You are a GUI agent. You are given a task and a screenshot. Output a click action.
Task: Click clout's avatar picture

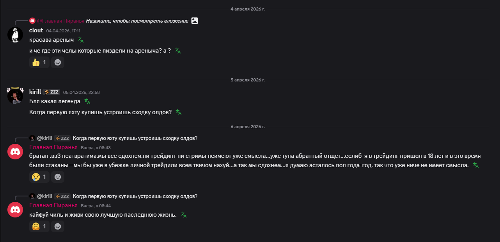[x=15, y=35]
